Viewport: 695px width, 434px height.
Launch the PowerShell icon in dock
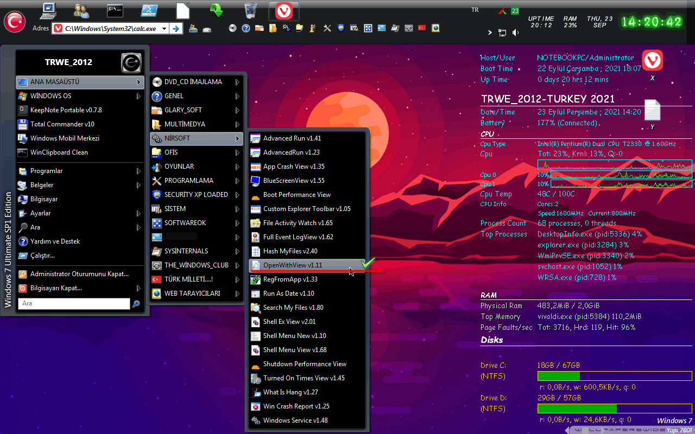click(149, 10)
